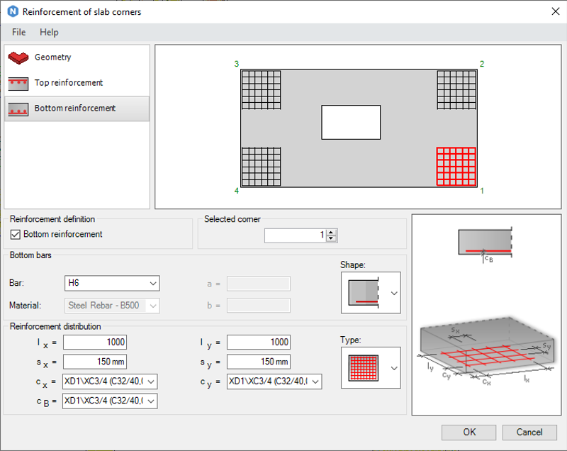The image size is (567, 451).
Task: Open the Help menu
Action: coord(49,32)
